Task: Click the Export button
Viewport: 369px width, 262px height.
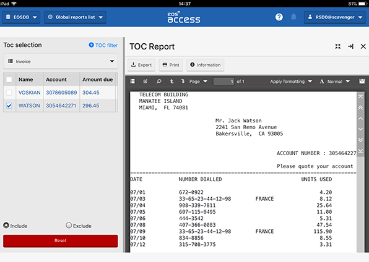Action: [141, 65]
